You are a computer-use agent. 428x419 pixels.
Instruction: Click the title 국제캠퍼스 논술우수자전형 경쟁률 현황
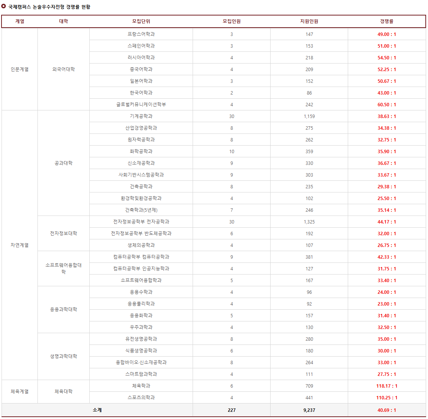50,7
